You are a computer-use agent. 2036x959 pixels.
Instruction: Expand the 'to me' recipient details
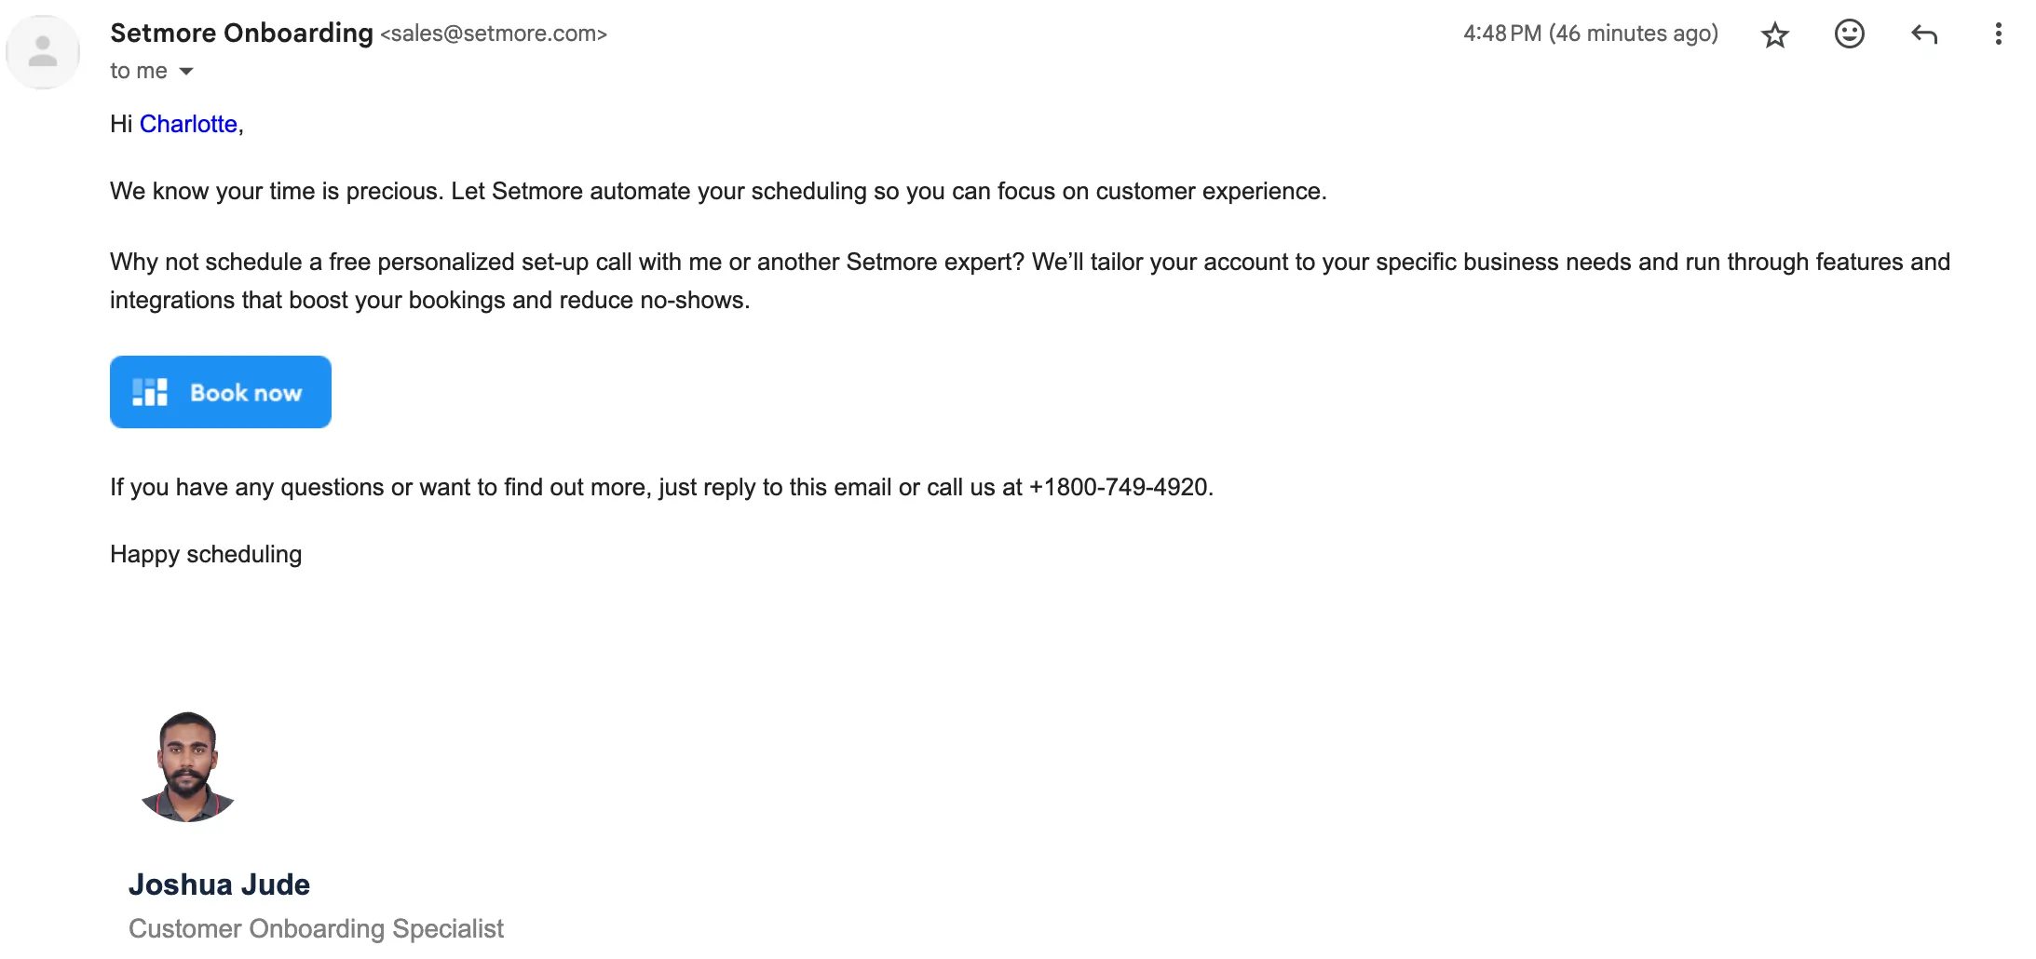(186, 72)
